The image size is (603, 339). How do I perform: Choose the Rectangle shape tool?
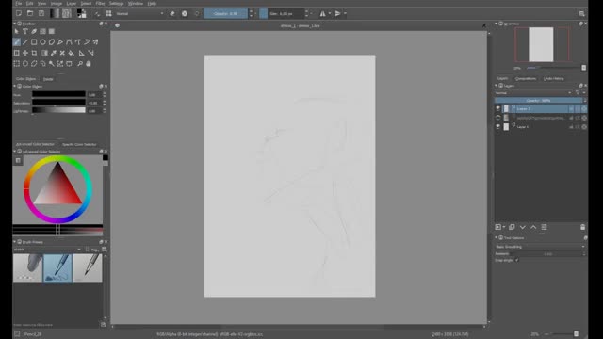[34, 41]
